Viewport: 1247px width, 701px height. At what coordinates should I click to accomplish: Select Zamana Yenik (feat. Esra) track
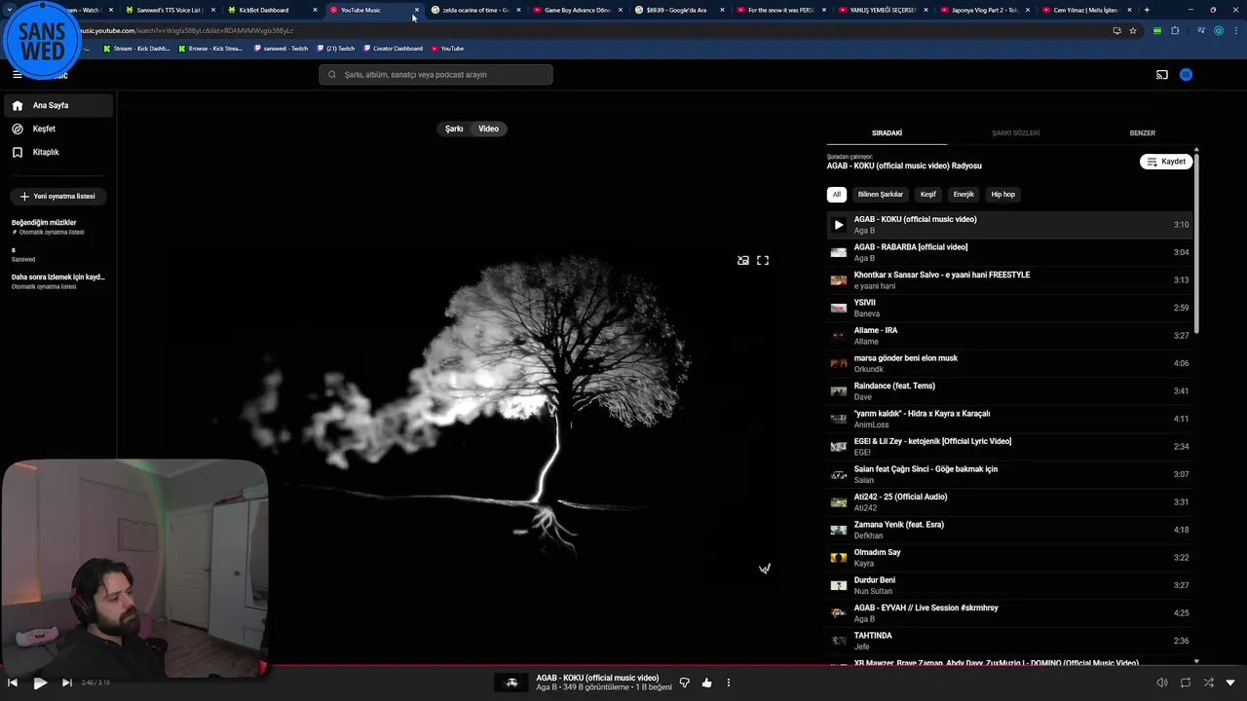[x=1009, y=530]
